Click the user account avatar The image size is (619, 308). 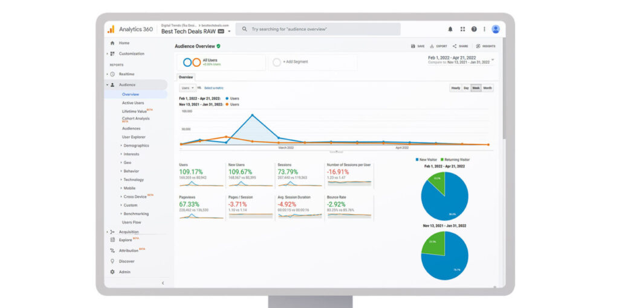coord(496,29)
